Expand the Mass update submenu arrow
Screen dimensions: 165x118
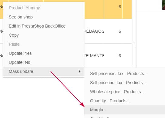pyautogui.click(x=79, y=71)
